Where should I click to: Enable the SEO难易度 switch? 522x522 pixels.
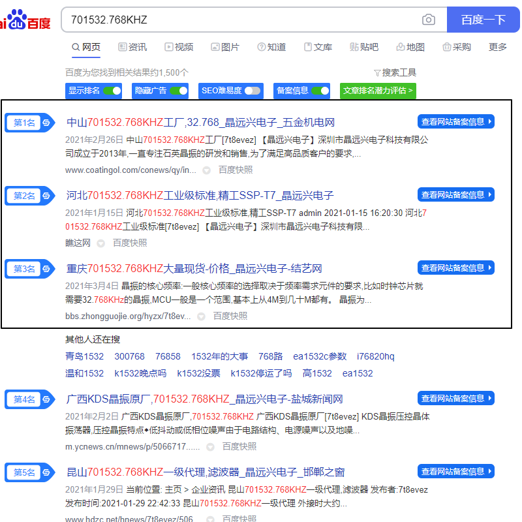(x=253, y=91)
